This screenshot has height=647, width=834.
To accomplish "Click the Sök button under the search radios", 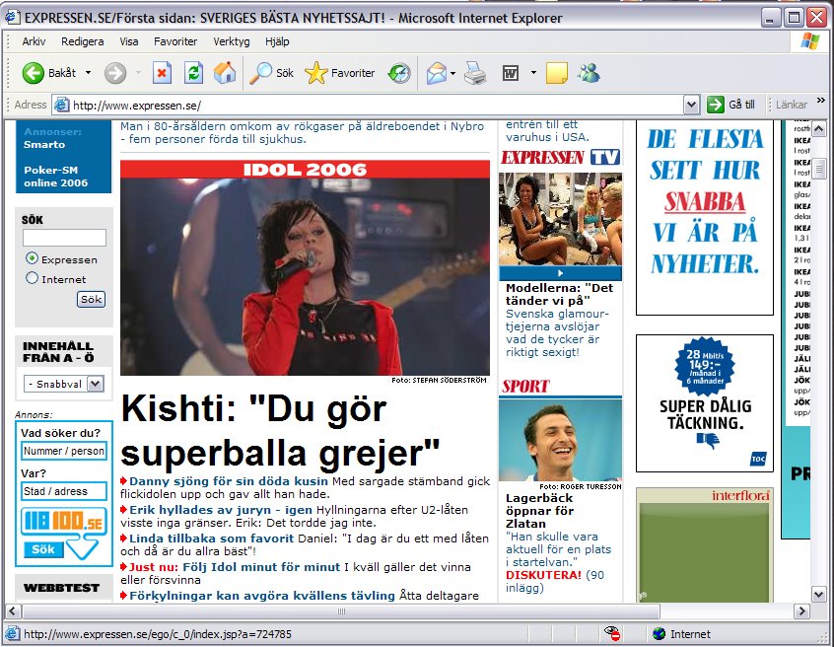I will tap(91, 299).
